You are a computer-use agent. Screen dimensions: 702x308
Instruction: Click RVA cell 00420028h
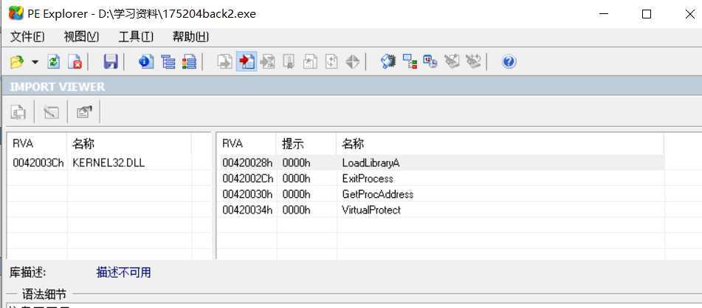click(x=247, y=163)
